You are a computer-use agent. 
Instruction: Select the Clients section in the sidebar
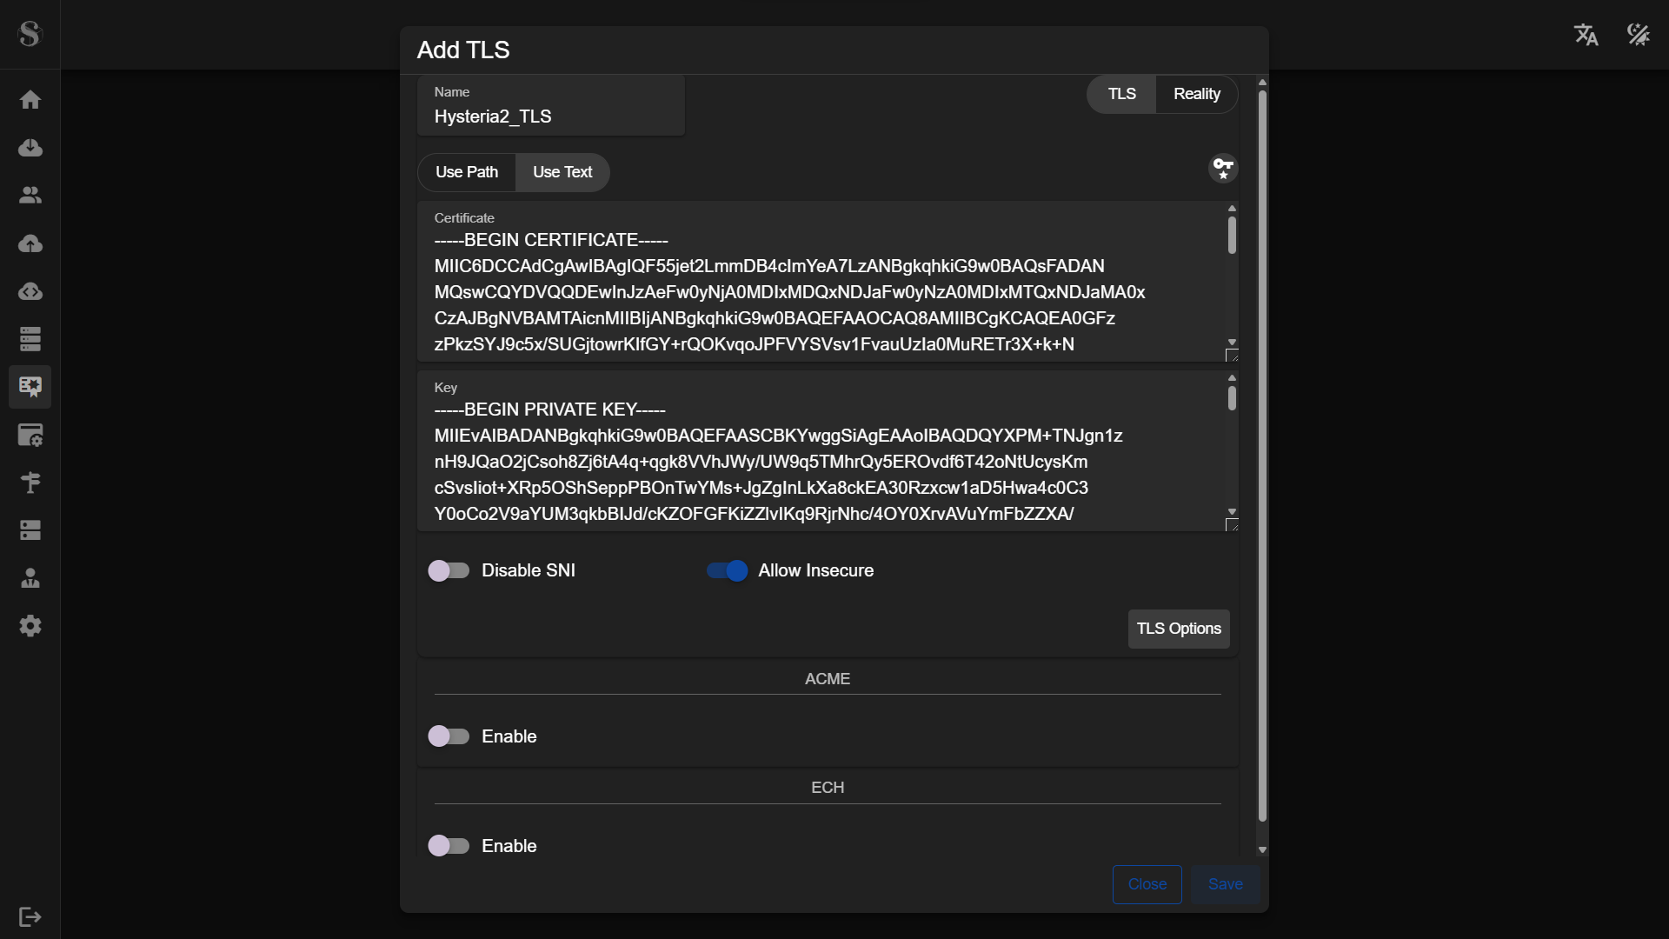pos(30,195)
